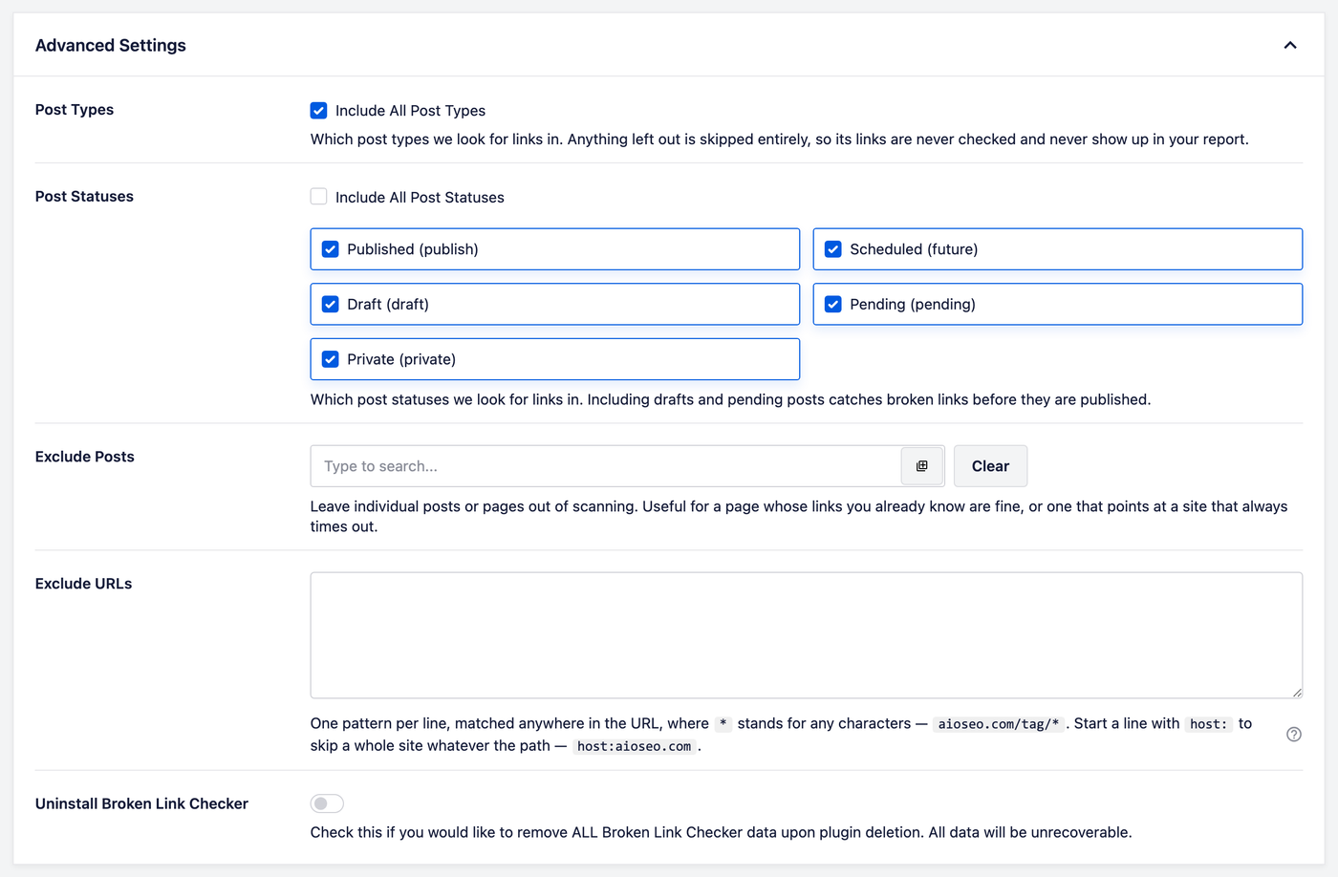The height and width of the screenshot is (877, 1338).
Task: Focus the Exclude Posts search field
Action: pyautogui.click(x=606, y=466)
